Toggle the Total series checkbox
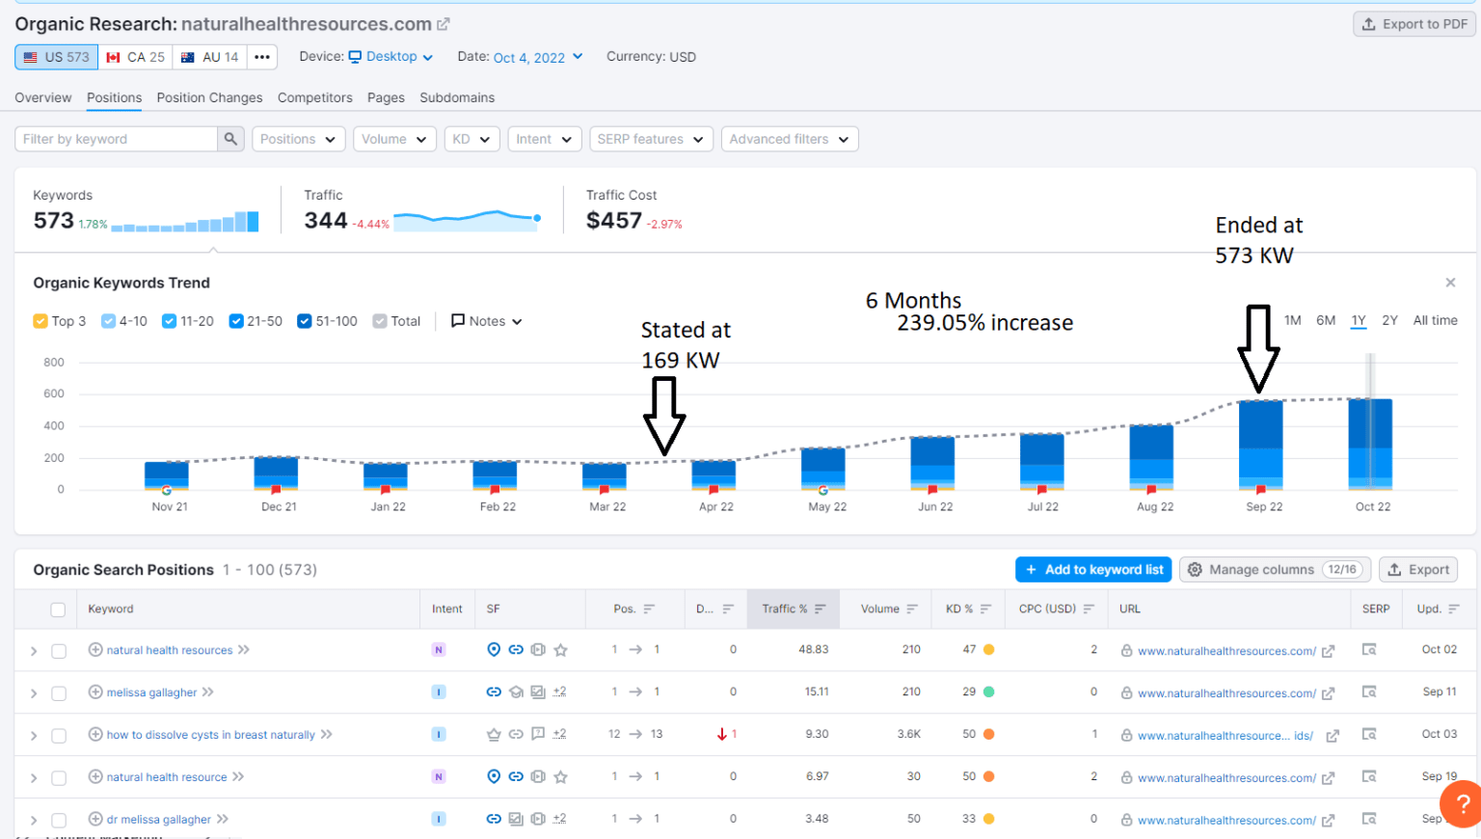 380,321
